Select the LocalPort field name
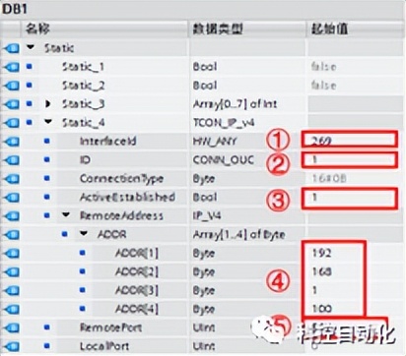Viewport: 406px width, 356px height. [x=104, y=346]
